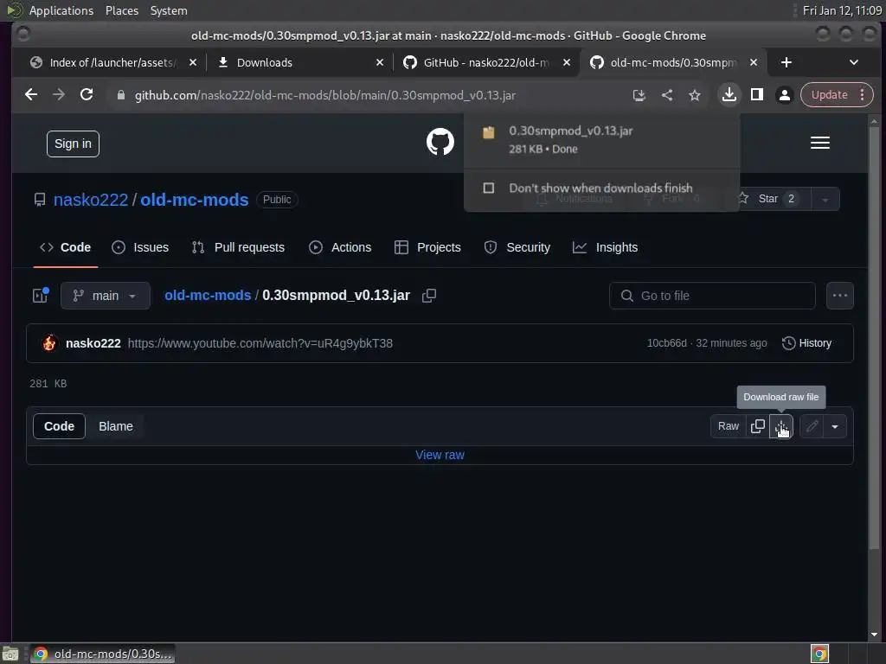Expand the main branch selector
886x664 pixels.
tap(106, 296)
